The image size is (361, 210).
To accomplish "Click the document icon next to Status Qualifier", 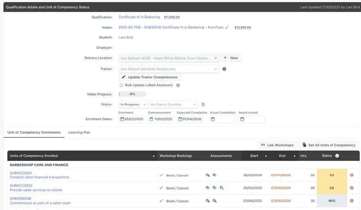I will [x=203, y=105].
